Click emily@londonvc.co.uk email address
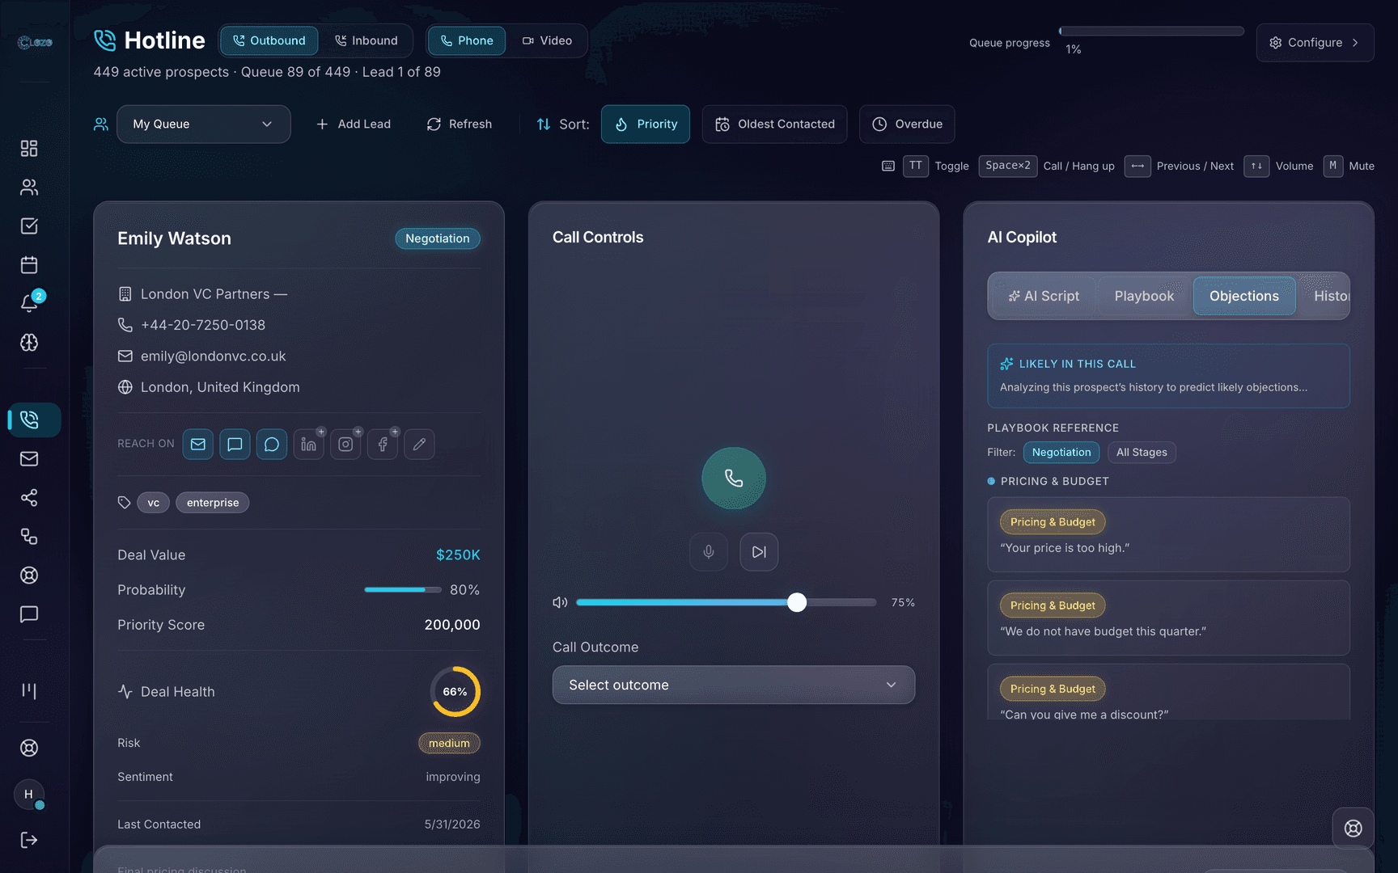This screenshot has height=873, width=1398. (214, 356)
